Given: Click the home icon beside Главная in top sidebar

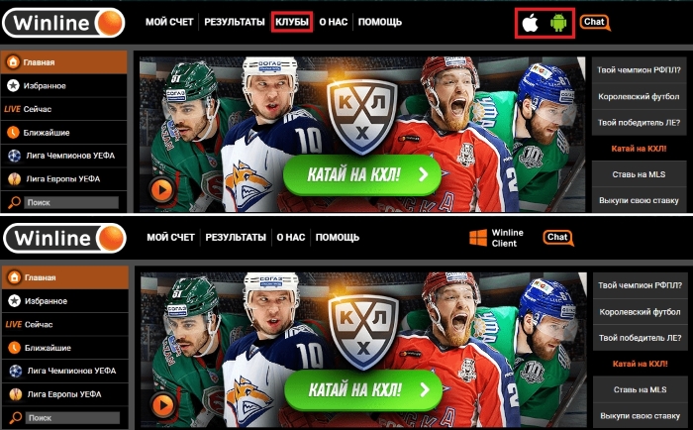Looking at the screenshot, I should (x=13, y=62).
